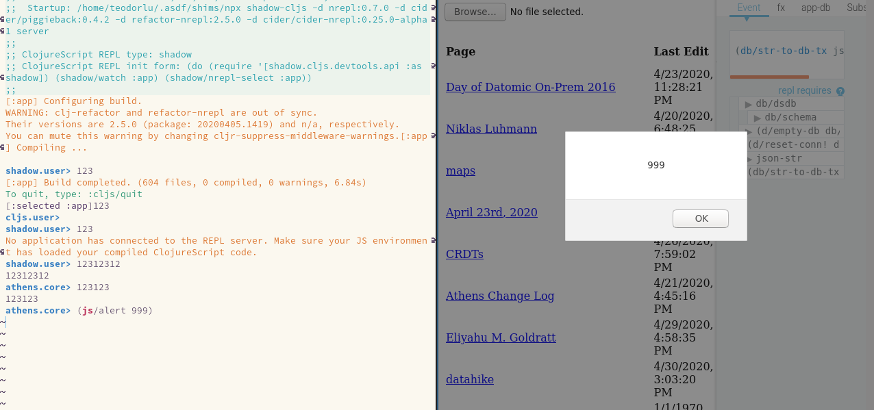Click the (db/str-to-db-tx) event code snippet
The image size is (874, 410).
(x=788, y=51)
